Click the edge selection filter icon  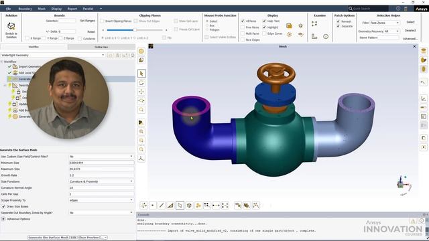(x=162, y=206)
